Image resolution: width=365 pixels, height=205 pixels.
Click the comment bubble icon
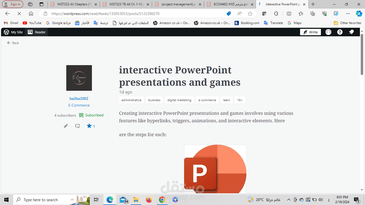pyautogui.click(x=77, y=126)
